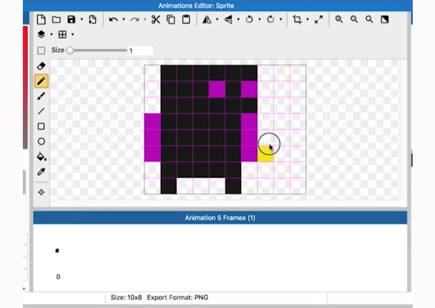Crop the sprite canvas
The height and width of the screenshot is (308, 435).
pyautogui.click(x=297, y=19)
